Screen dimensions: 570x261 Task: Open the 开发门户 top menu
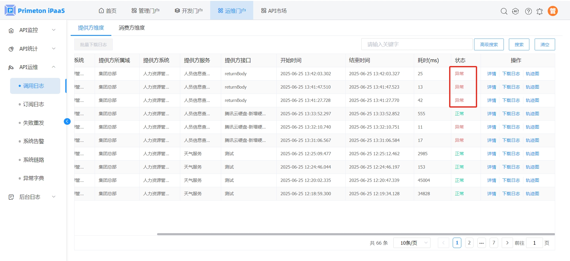tap(189, 11)
